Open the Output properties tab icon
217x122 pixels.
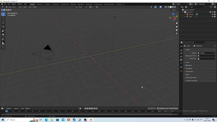181,54
